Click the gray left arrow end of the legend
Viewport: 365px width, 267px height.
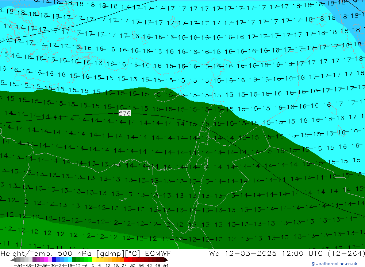point(13,260)
